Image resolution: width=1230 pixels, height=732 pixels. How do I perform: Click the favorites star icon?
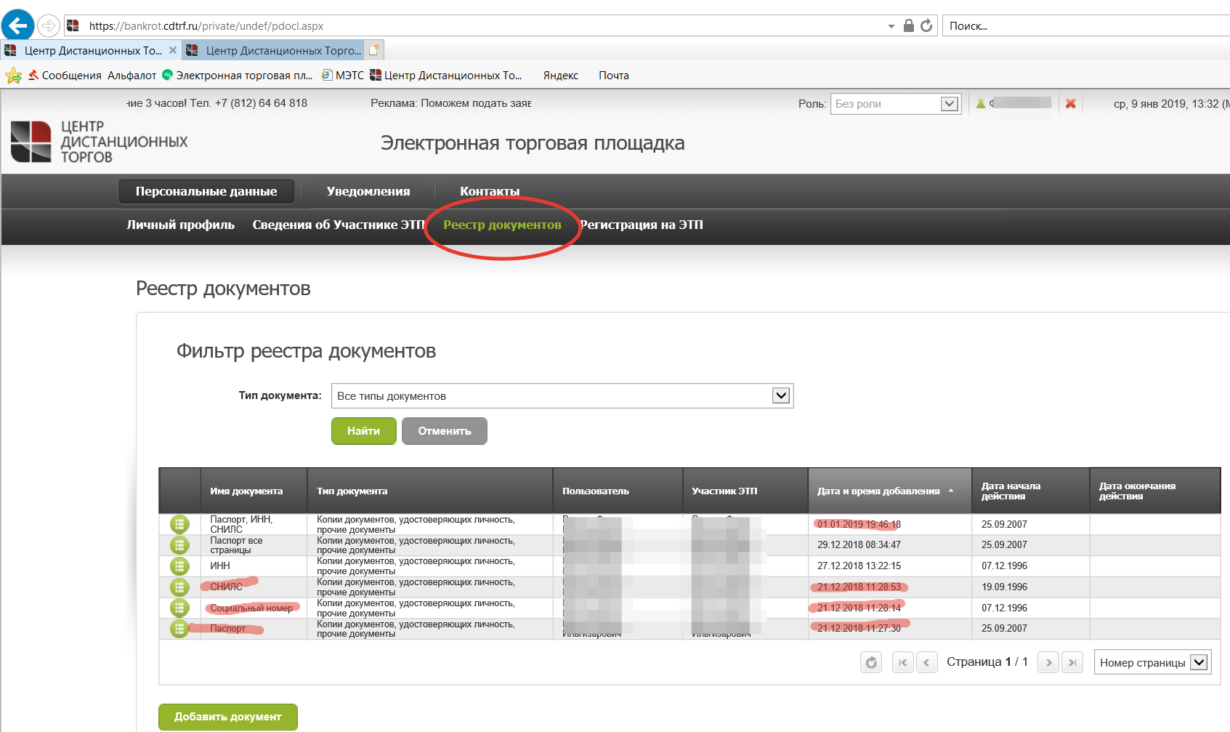pos(13,76)
